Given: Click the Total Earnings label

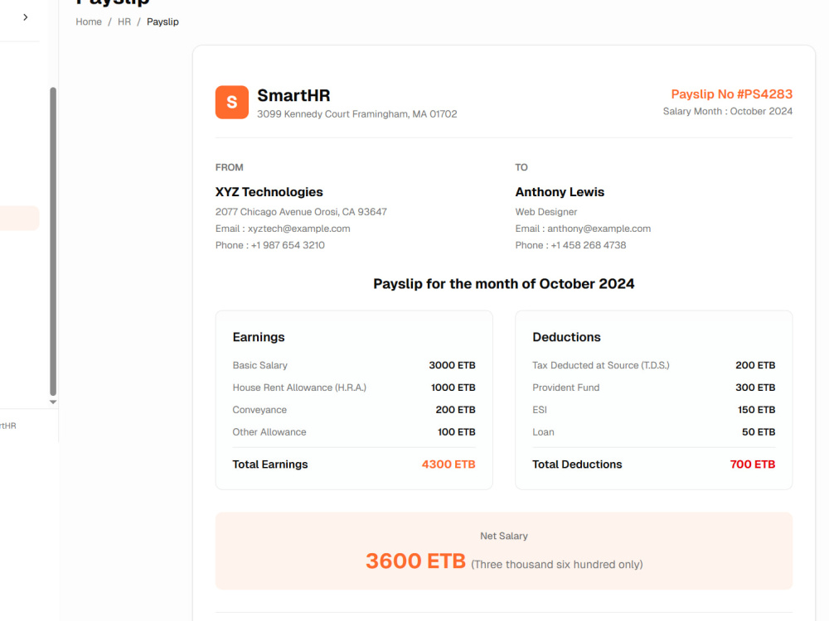Looking at the screenshot, I should [270, 465].
